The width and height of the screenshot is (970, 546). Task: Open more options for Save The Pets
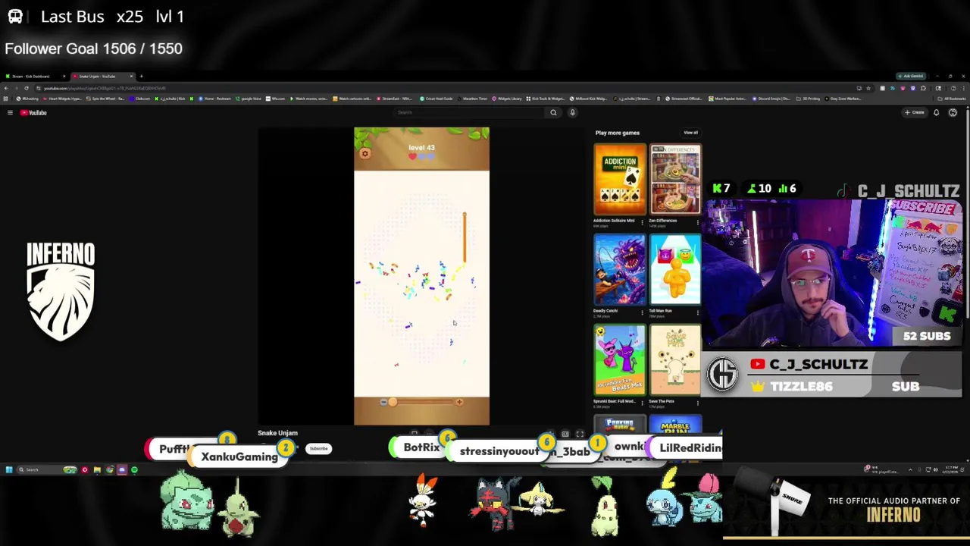point(698,403)
